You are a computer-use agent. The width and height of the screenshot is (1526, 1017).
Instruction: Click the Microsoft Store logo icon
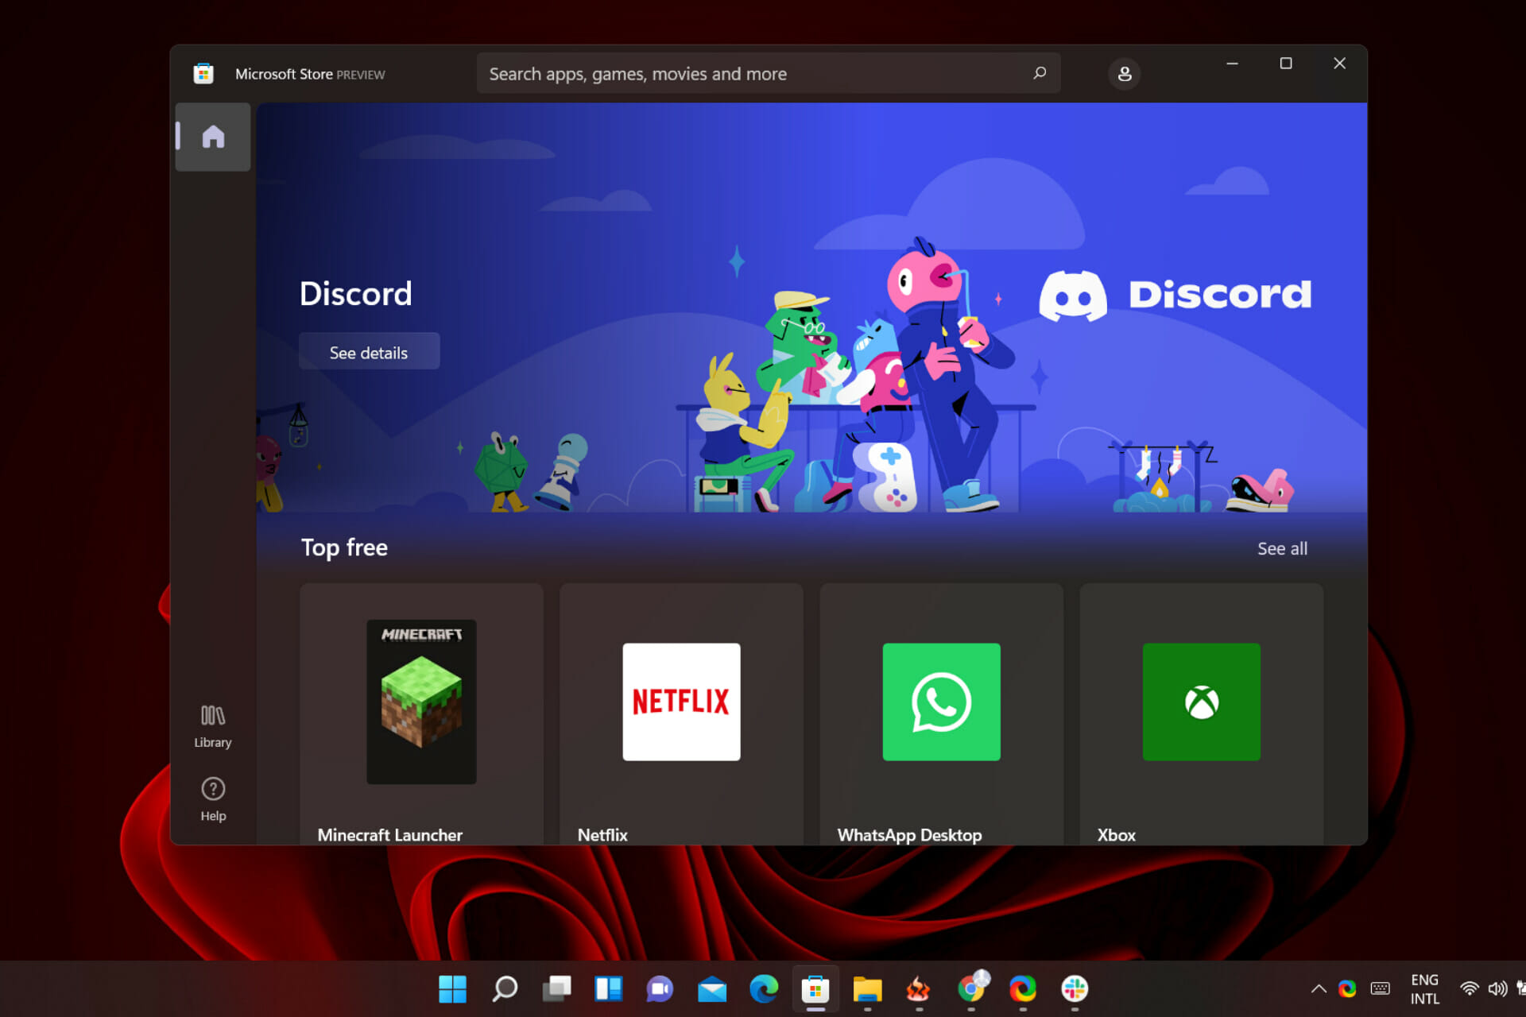203,74
